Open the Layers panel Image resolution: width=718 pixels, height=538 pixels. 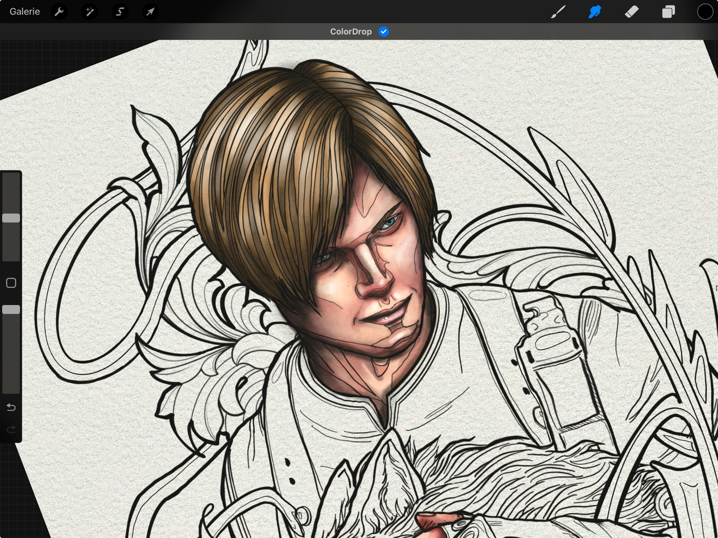point(668,12)
